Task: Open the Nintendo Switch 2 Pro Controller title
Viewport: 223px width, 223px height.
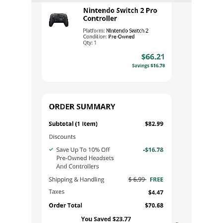Action: (x=120, y=14)
